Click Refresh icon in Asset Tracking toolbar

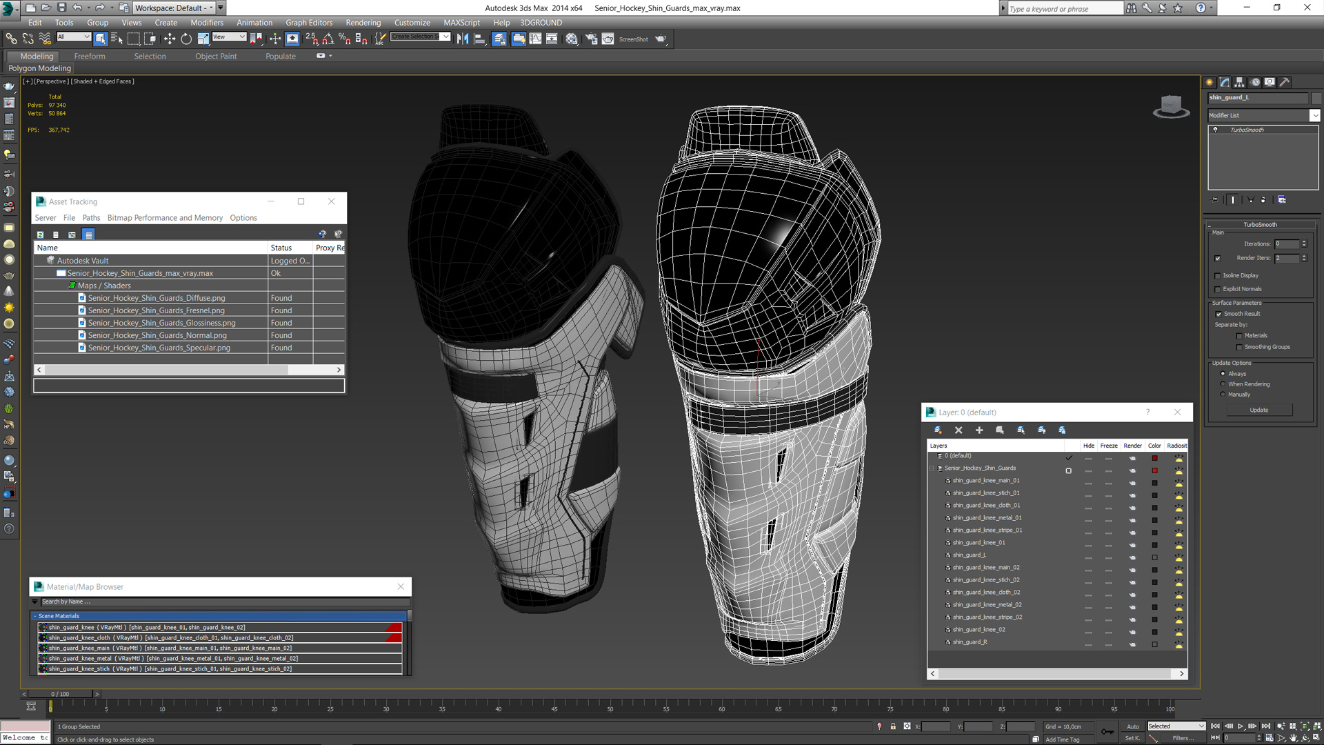pos(41,235)
